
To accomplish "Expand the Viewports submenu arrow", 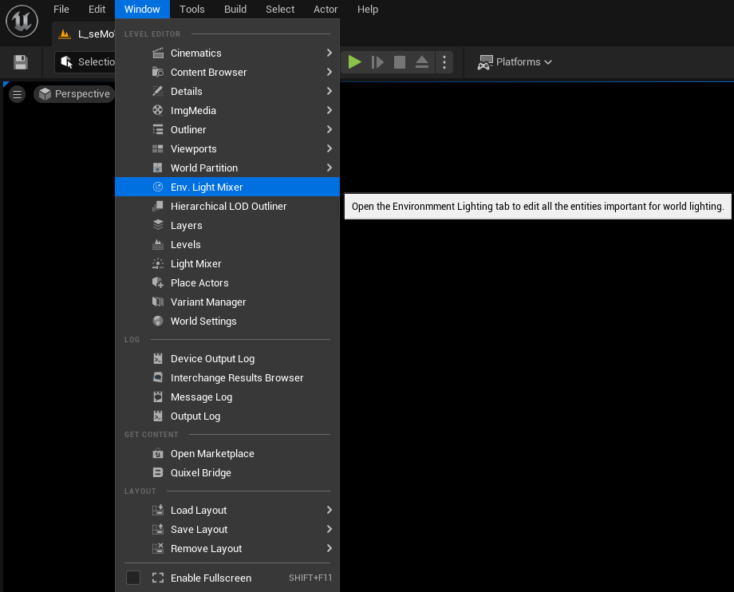I will 329,149.
